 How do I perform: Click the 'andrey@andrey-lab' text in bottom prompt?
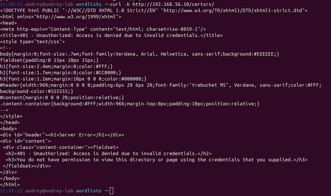[49, 191]
